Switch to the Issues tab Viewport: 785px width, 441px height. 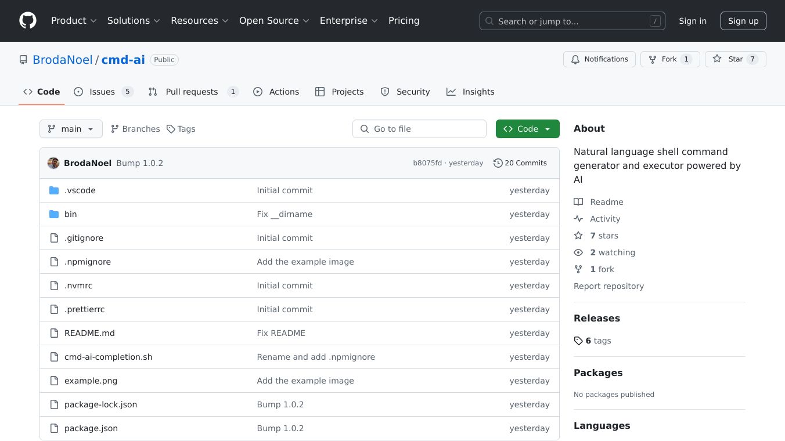click(x=103, y=92)
